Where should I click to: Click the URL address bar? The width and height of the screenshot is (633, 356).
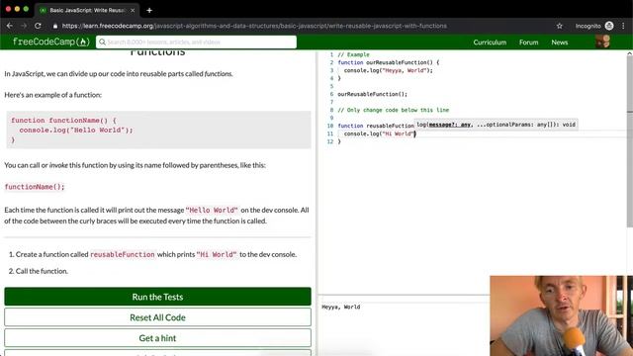[x=254, y=26]
